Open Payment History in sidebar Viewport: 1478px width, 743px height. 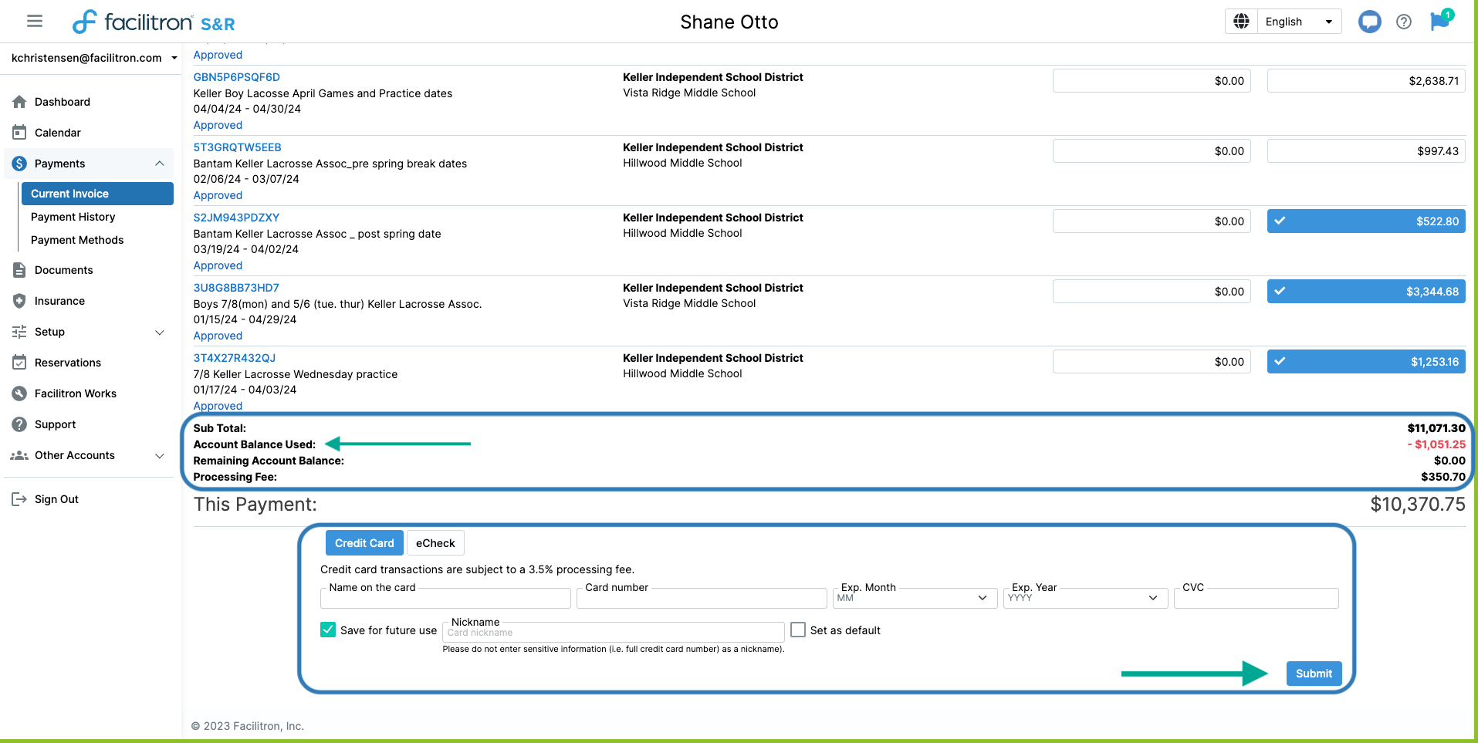click(x=73, y=217)
